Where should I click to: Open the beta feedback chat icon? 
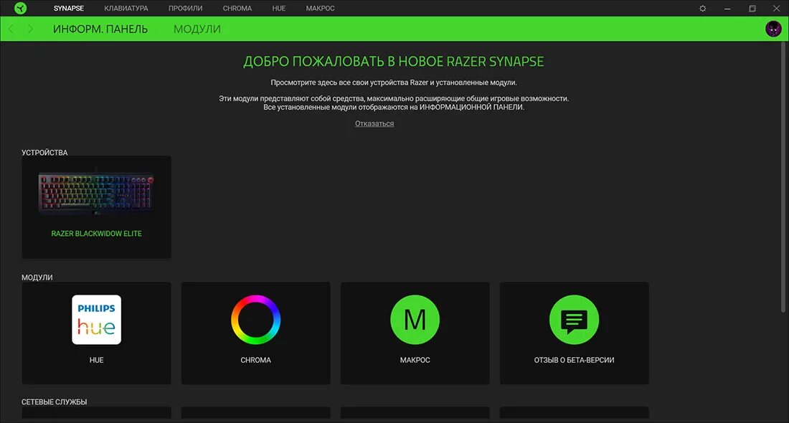pyautogui.click(x=574, y=319)
